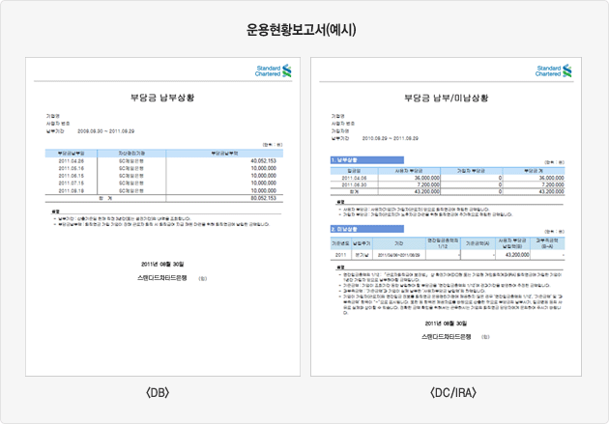Click the '합 계' total row label in DB table
The height and width of the screenshot is (424, 609).
coord(105,198)
